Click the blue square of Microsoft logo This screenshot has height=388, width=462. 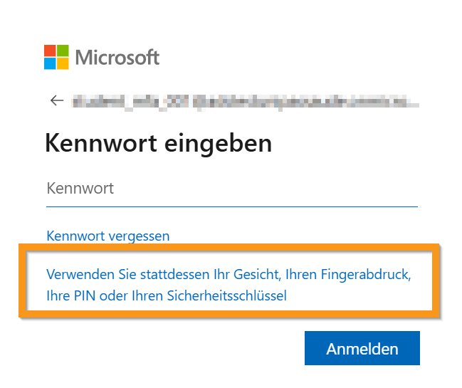point(50,63)
